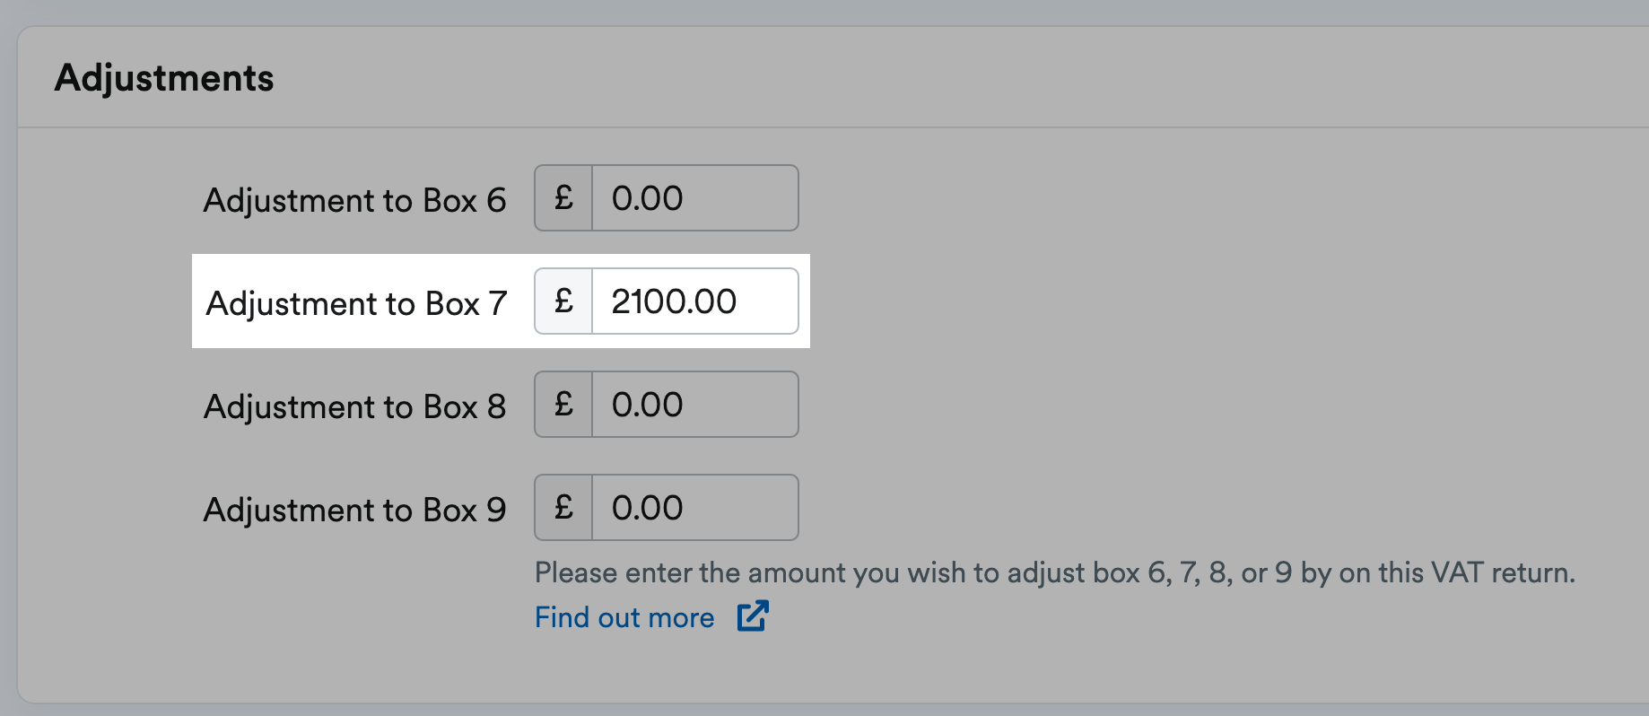This screenshot has height=716, width=1649.
Task: Click the Adjustment to Box 8 label
Action: [x=354, y=406]
